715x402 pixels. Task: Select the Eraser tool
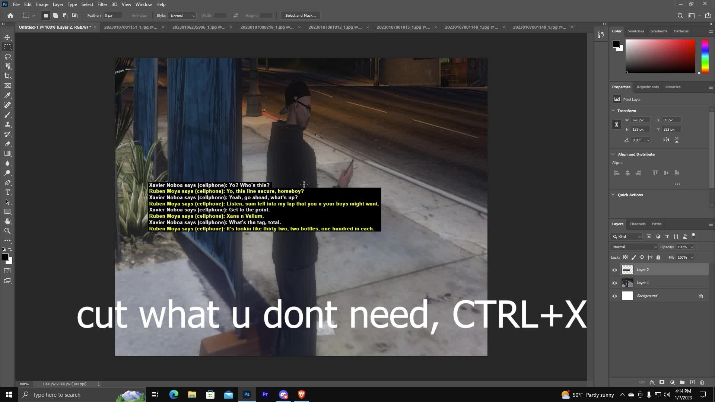pos(7,144)
